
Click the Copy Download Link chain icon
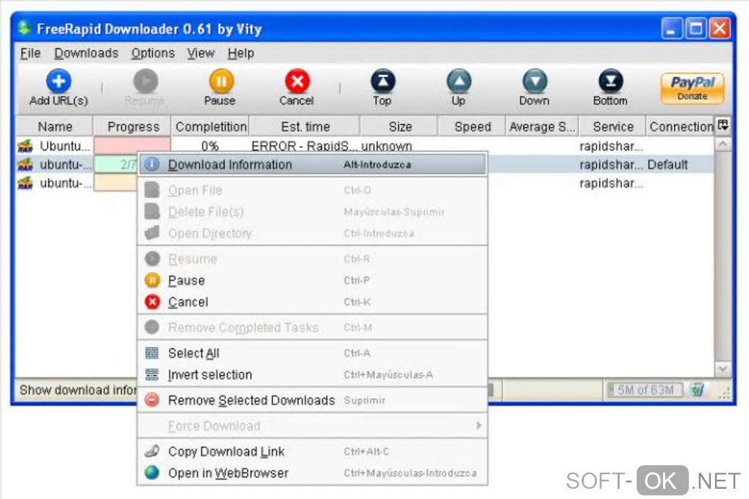pos(152,451)
